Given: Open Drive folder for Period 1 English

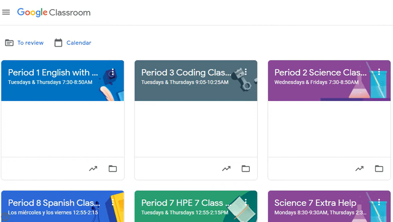Looking at the screenshot, I should [x=113, y=169].
